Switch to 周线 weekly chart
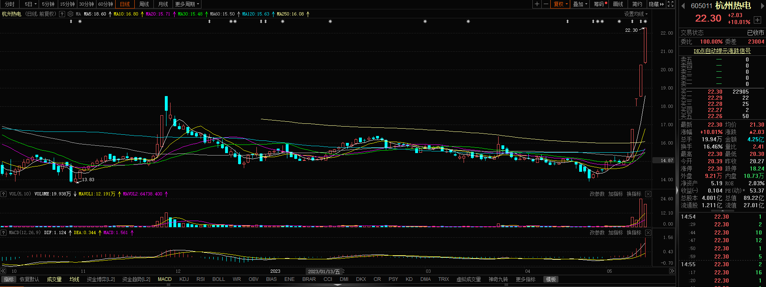The height and width of the screenshot is (287, 766). click(x=144, y=4)
